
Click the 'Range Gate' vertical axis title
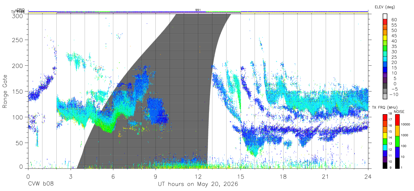[5, 92]
